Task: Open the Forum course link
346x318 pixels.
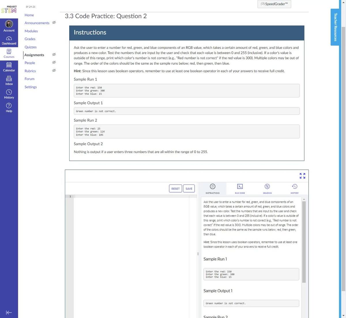Action: (x=29, y=79)
